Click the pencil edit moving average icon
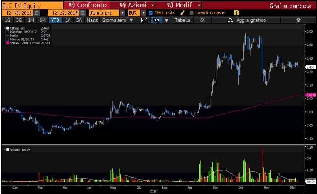The image size is (317, 194). [x=183, y=13]
